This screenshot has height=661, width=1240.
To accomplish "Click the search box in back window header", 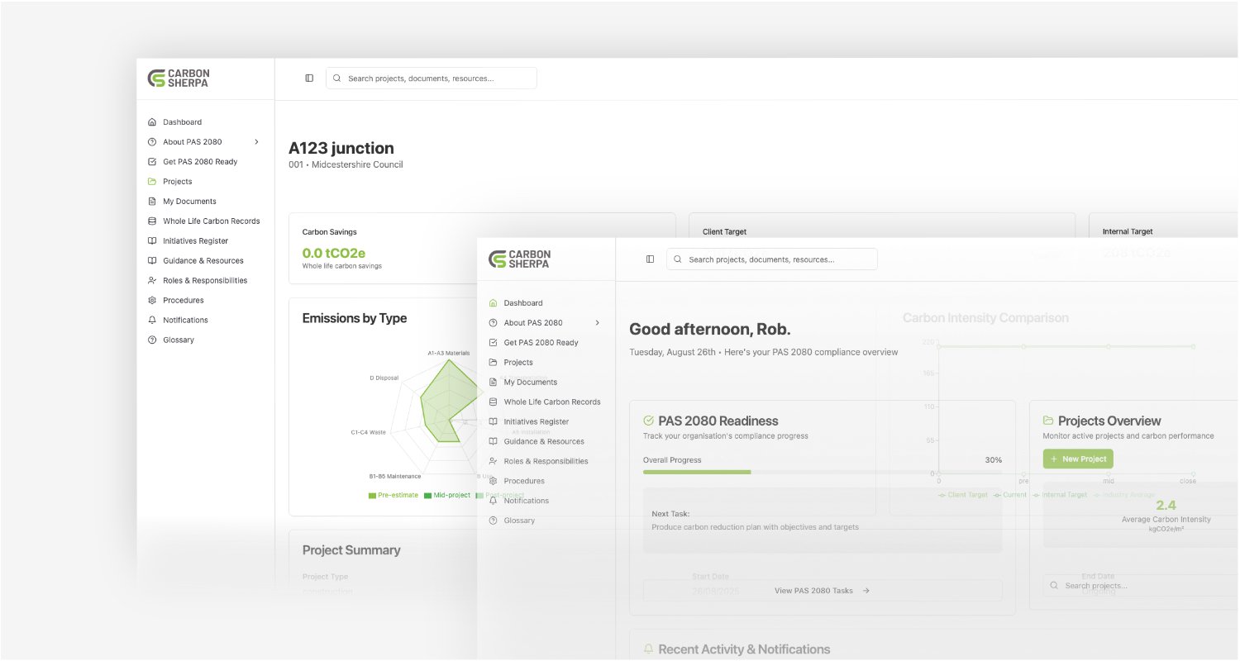I will pos(432,78).
